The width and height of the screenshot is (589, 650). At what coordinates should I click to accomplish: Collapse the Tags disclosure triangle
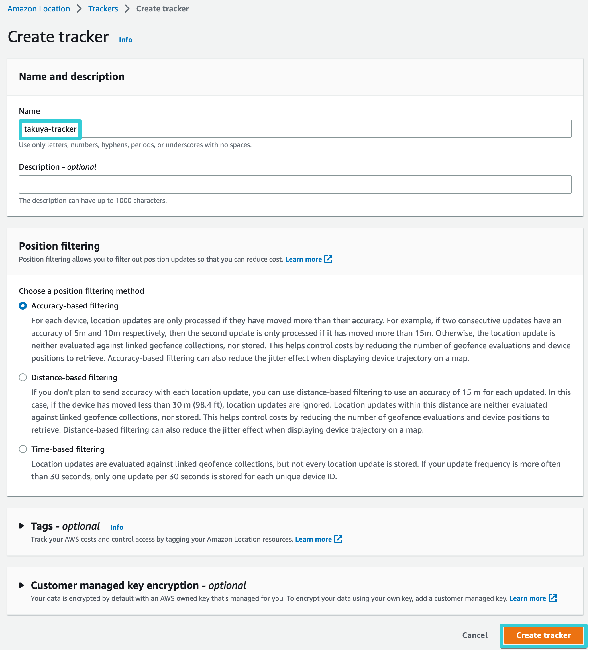pos(22,526)
